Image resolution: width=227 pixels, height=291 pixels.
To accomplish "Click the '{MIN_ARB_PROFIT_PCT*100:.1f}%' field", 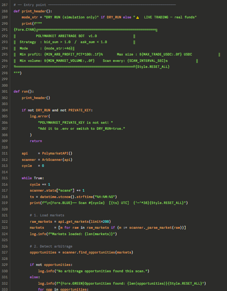I will tap(74, 54).
